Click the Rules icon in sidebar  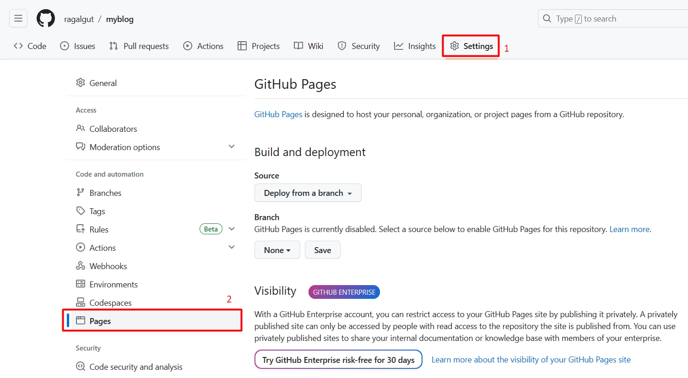tap(81, 229)
